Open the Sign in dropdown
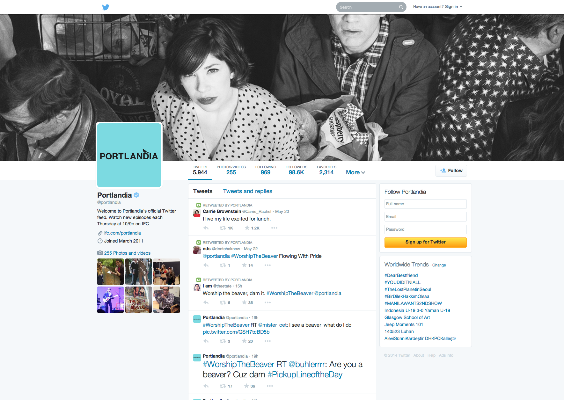The height and width of the screenshot is (400, 564). [453, 7]
